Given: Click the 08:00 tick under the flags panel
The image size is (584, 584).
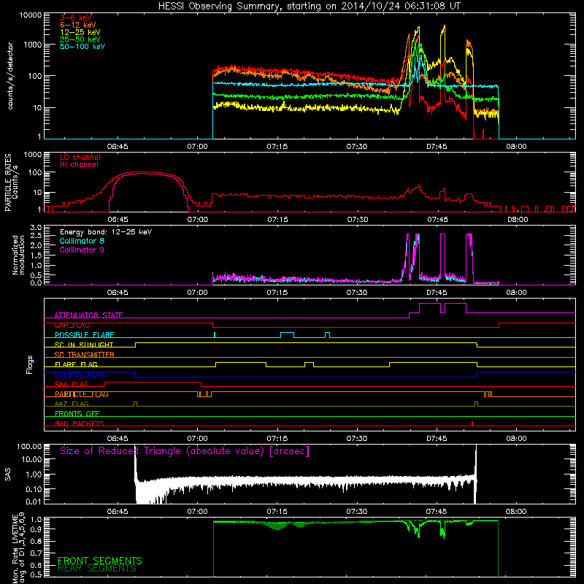Looking at the screenshot, I should pos(517,439).
